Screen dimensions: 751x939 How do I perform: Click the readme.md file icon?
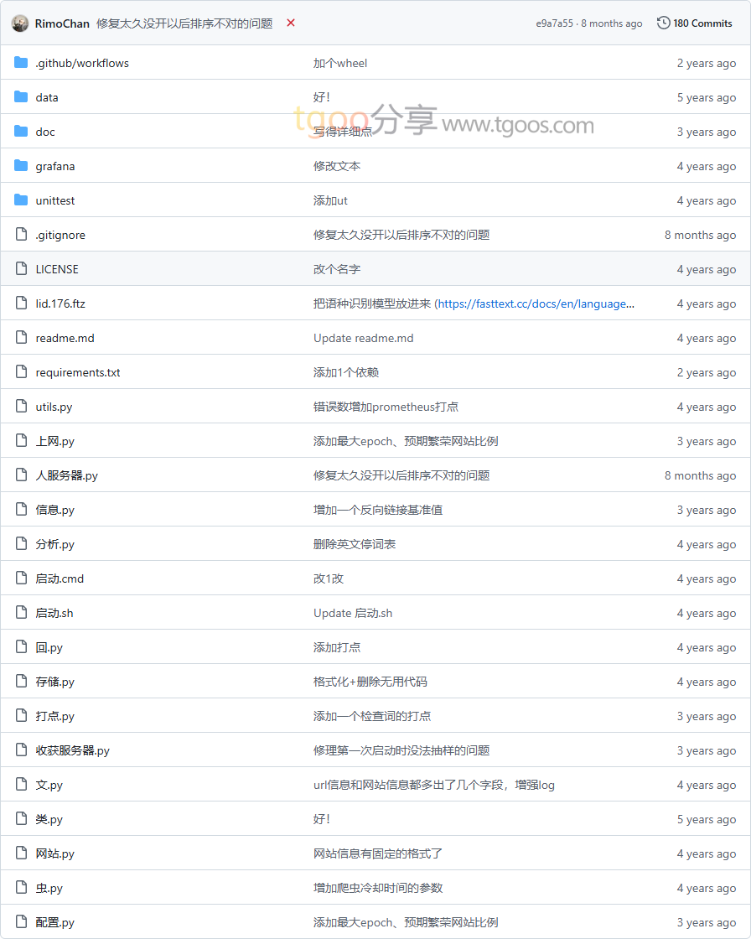(21, 338)
